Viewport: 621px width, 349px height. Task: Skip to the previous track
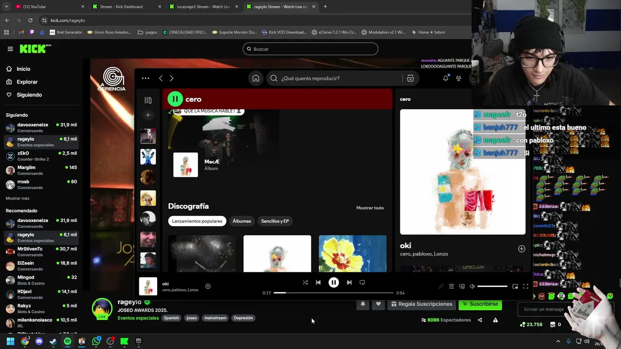[x=318, y=283]
